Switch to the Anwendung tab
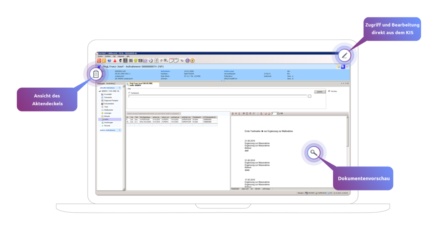446x252 pixels. coord(110,83)
